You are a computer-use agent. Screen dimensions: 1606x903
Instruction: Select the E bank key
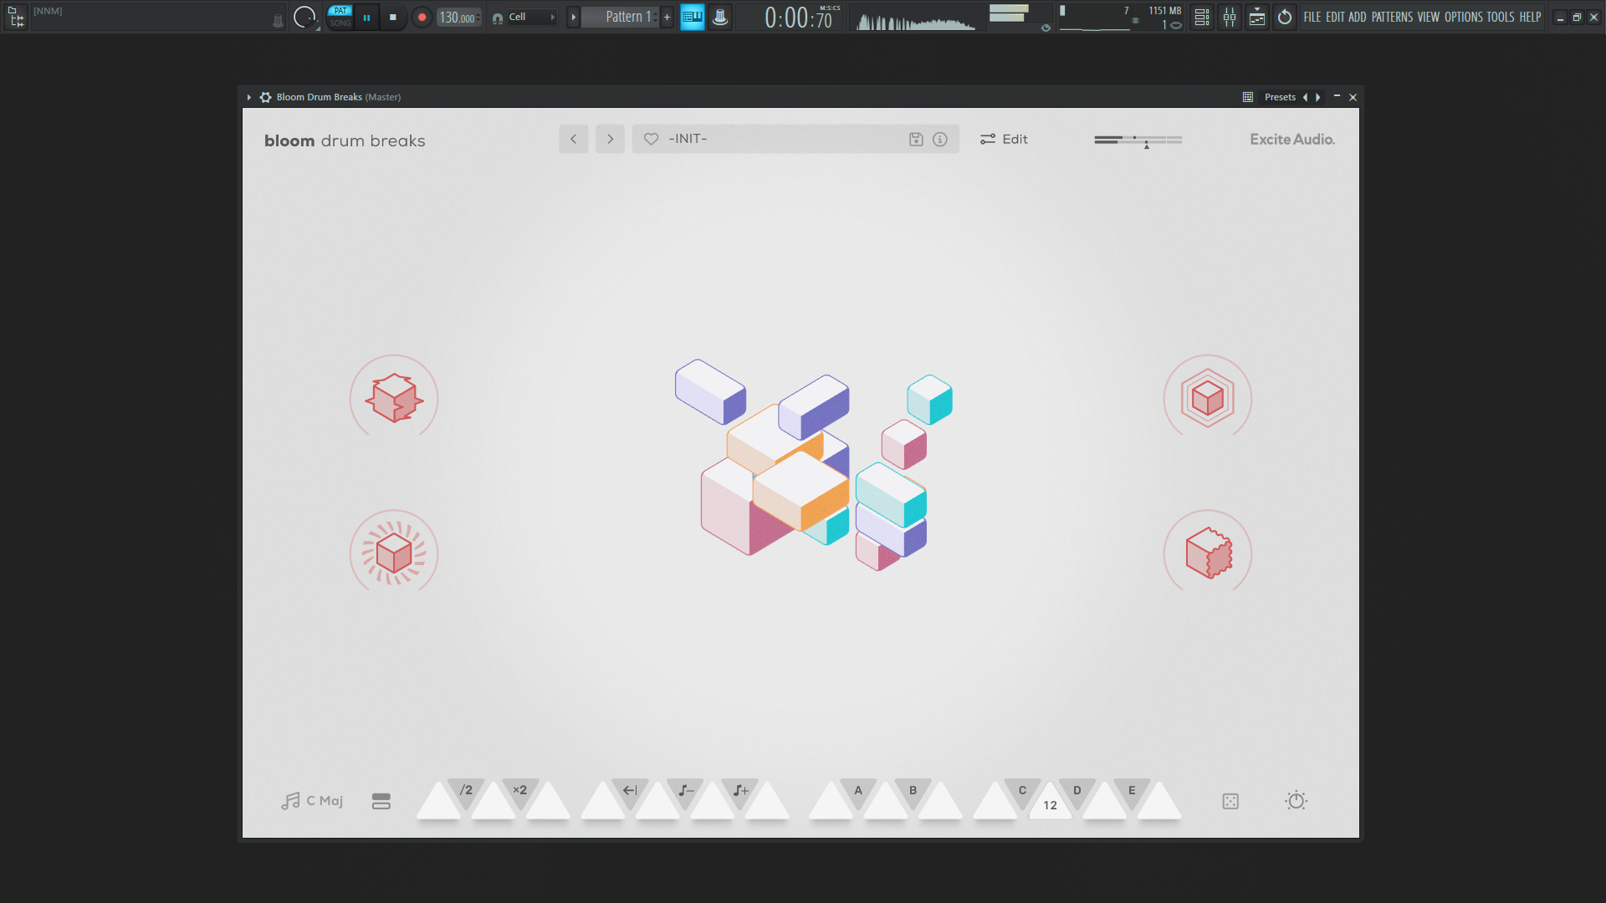click(x=1132, y=791)
